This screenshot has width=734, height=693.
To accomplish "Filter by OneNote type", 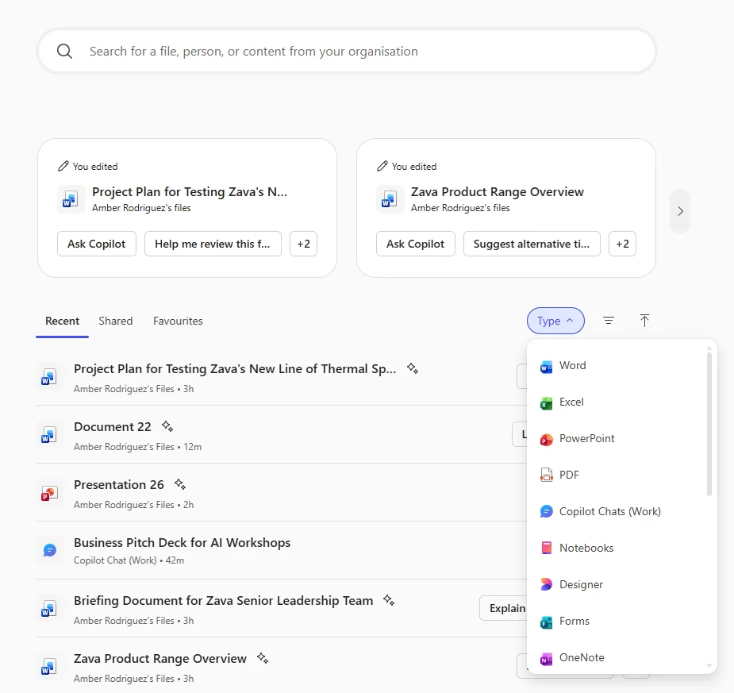I will 617,657.
